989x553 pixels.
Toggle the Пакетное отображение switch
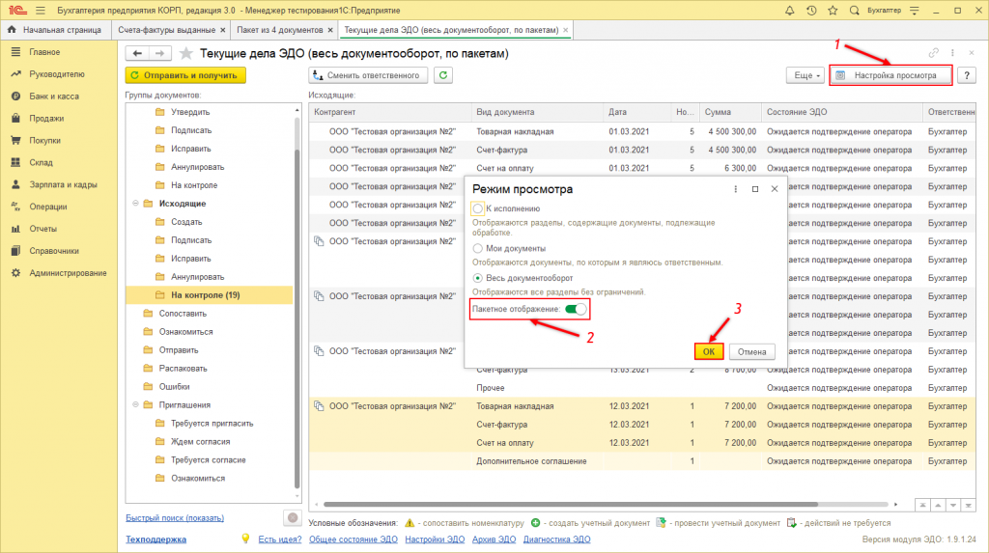point(576,309)
